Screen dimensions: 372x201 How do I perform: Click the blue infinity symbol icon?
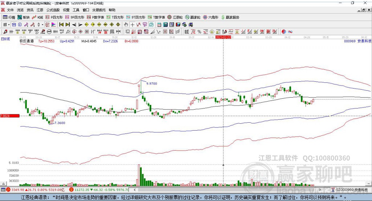(x=290, y=32)
